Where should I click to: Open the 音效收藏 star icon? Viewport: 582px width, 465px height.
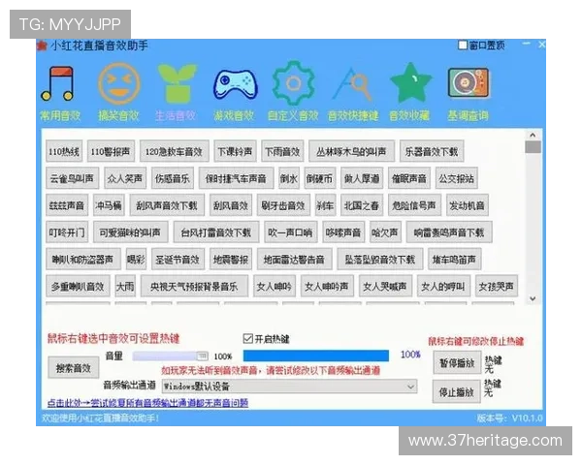tap(410, 82)
